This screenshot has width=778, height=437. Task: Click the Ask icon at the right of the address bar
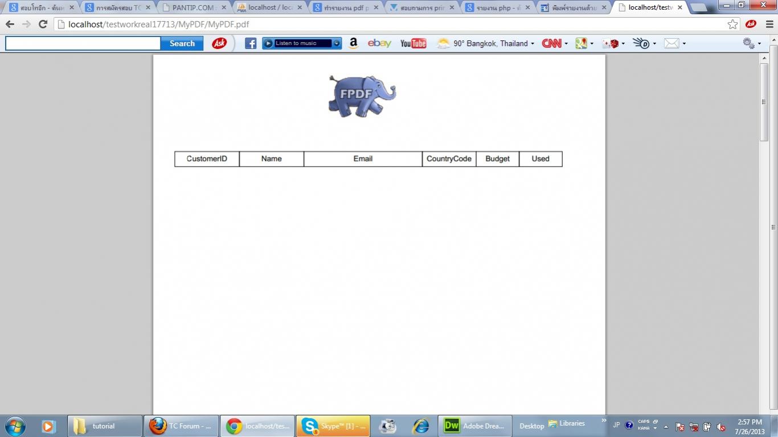(751, 24)
